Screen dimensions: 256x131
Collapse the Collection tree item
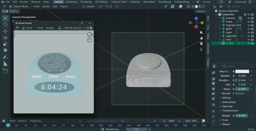[216, 14]
